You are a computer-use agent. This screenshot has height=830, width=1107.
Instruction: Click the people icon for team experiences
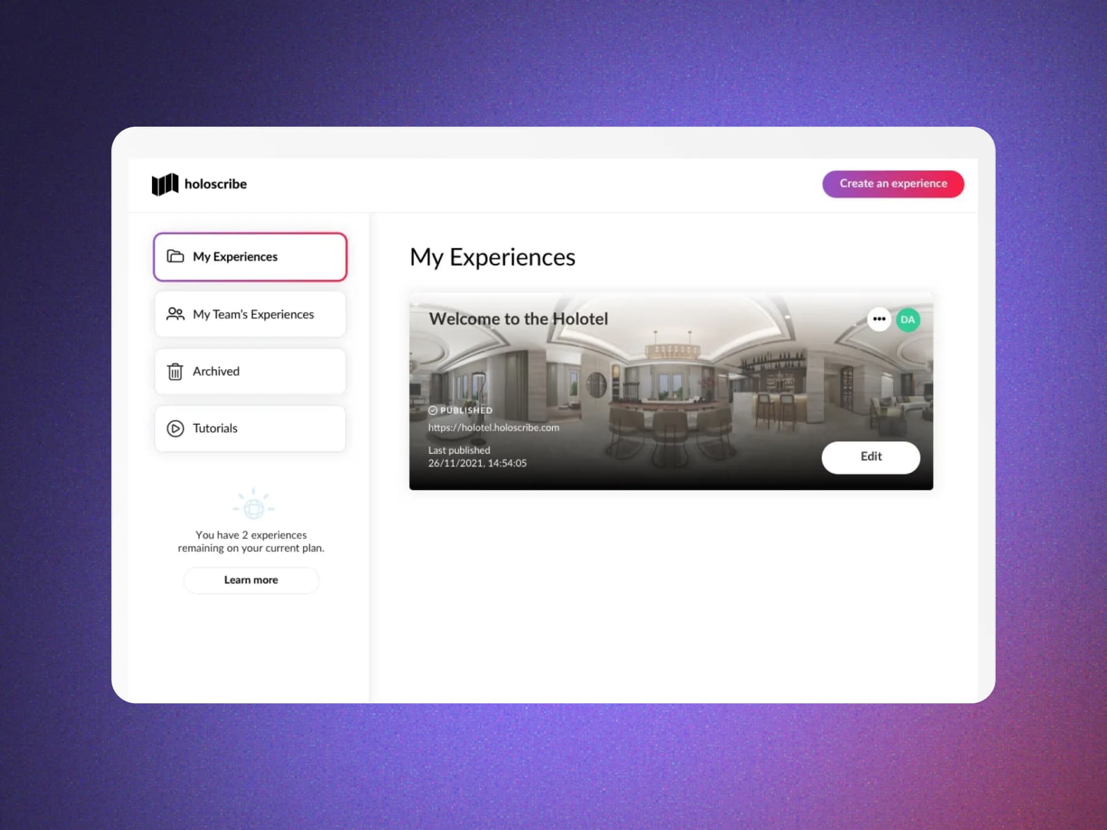175,314
